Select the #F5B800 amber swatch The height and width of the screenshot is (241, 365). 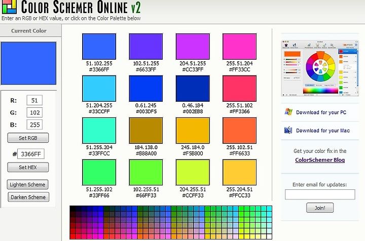point(193,131)
